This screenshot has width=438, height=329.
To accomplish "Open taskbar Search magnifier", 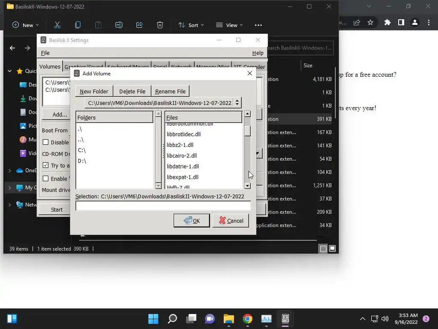I will pos(172,319).
